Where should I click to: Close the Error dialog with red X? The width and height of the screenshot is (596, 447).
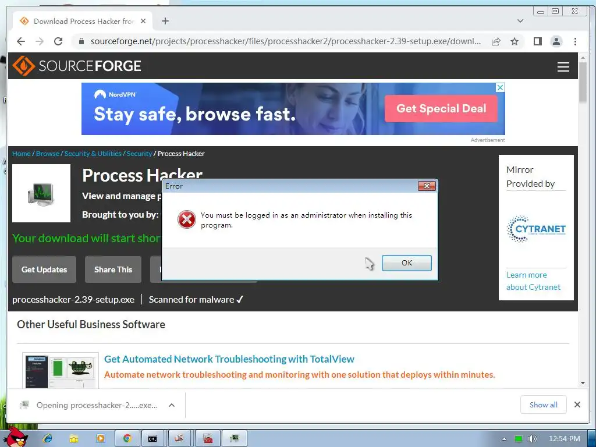pyautogui.click(x=427, y=186)
